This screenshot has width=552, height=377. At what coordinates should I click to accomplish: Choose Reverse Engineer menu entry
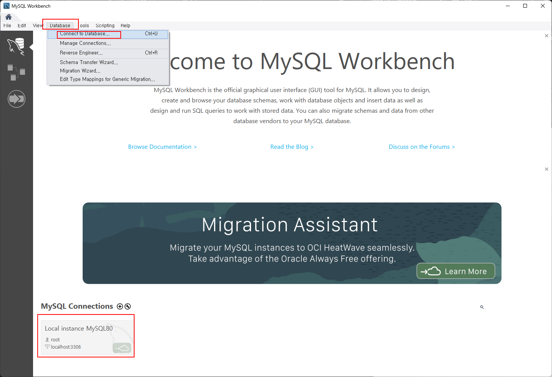click(108, 53)
